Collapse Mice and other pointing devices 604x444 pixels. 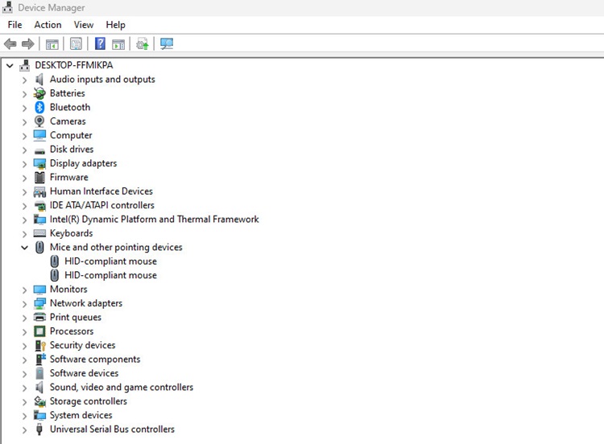tap(24, 247)
